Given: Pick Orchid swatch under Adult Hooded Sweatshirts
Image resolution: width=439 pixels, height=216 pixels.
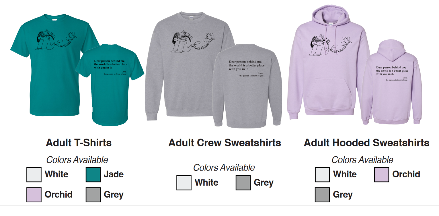Looking at the screenshot, I should click(382, 175).
